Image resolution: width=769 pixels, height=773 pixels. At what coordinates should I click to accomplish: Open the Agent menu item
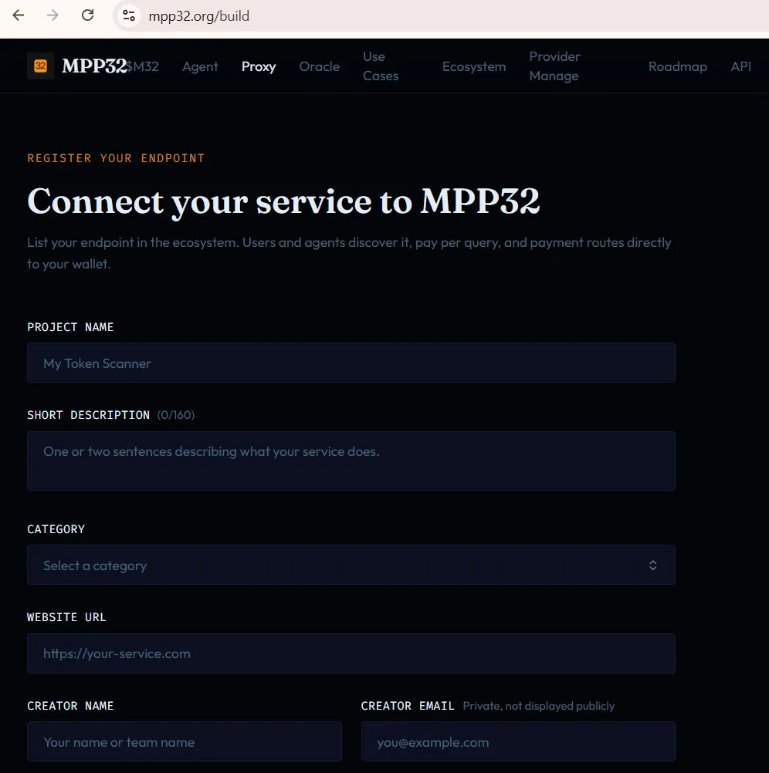(200, 66)
